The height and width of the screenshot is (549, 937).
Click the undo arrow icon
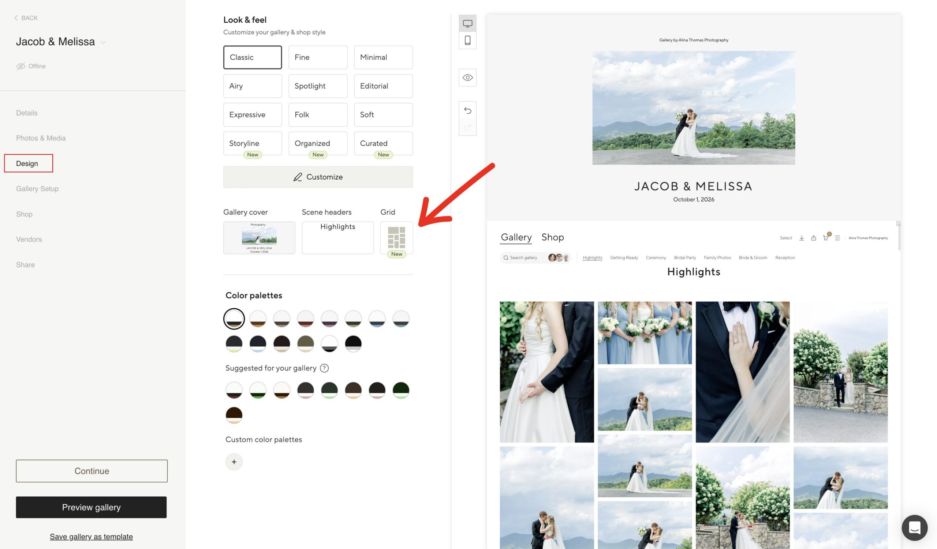pyautogui.click(x=467, y=110)
